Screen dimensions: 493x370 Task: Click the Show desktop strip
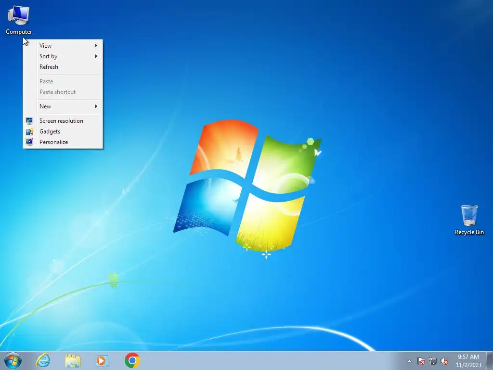click(490, 360)
